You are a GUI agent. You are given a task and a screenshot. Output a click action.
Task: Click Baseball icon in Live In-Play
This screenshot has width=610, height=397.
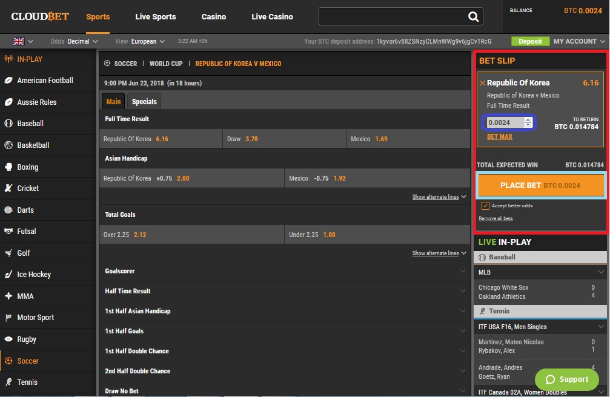click(x=482, y=257)
